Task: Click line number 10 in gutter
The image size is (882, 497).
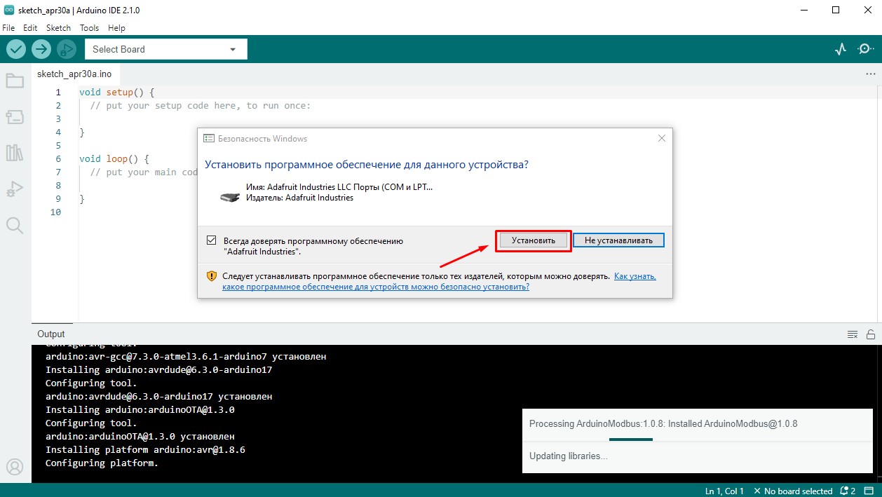Action: click(57, 212)
